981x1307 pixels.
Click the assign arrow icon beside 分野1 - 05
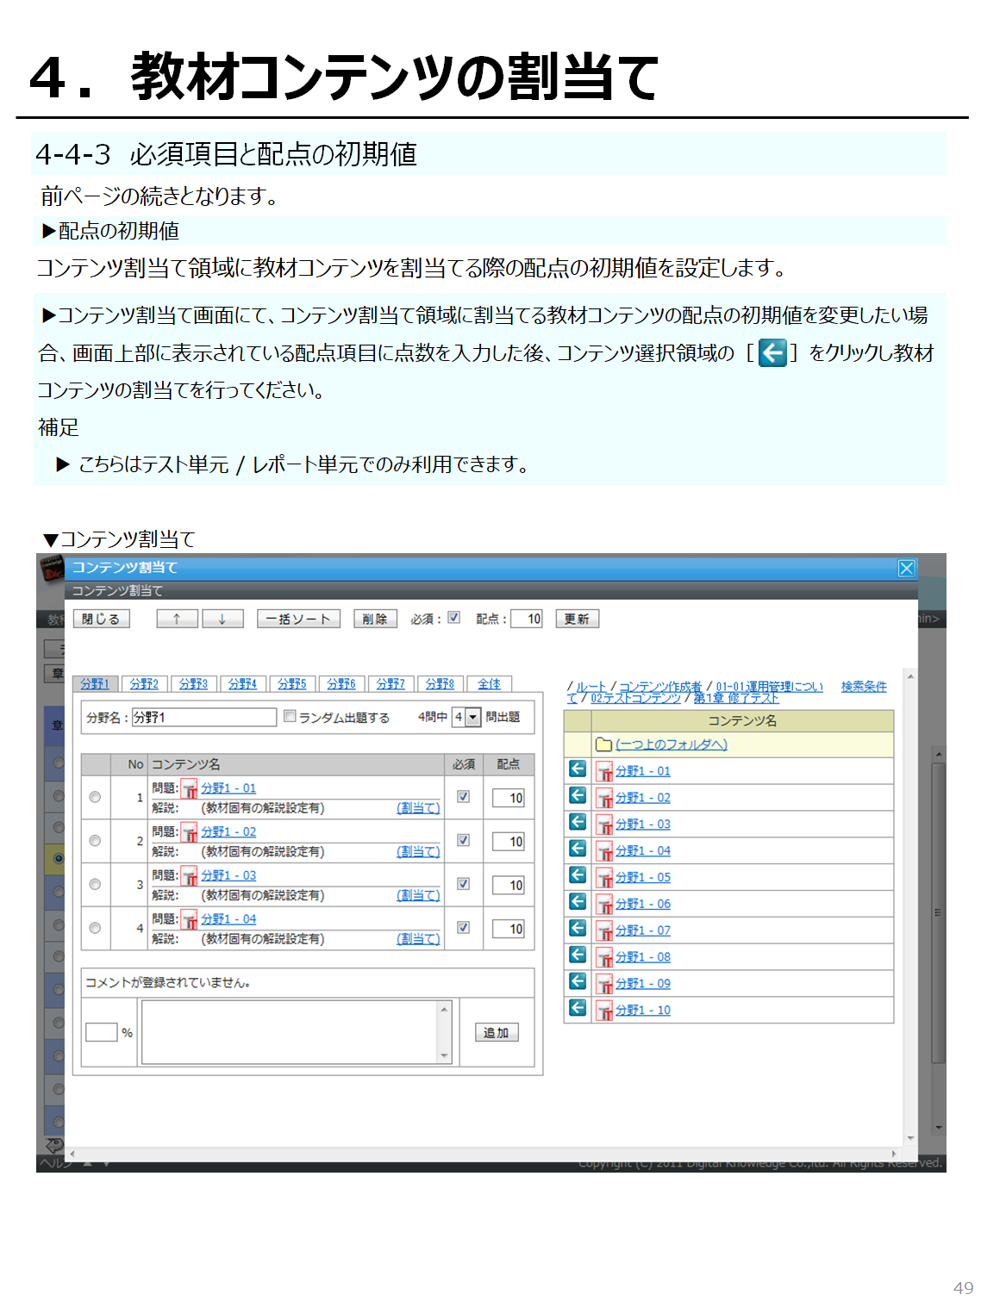[578, 875]
